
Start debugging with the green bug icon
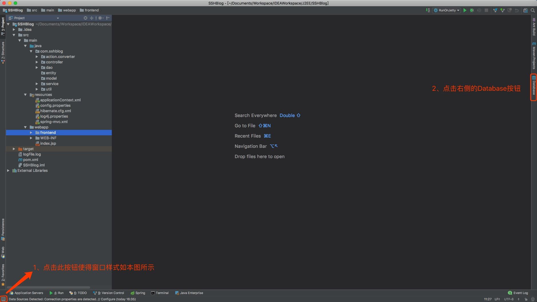(x=472, y=10)
